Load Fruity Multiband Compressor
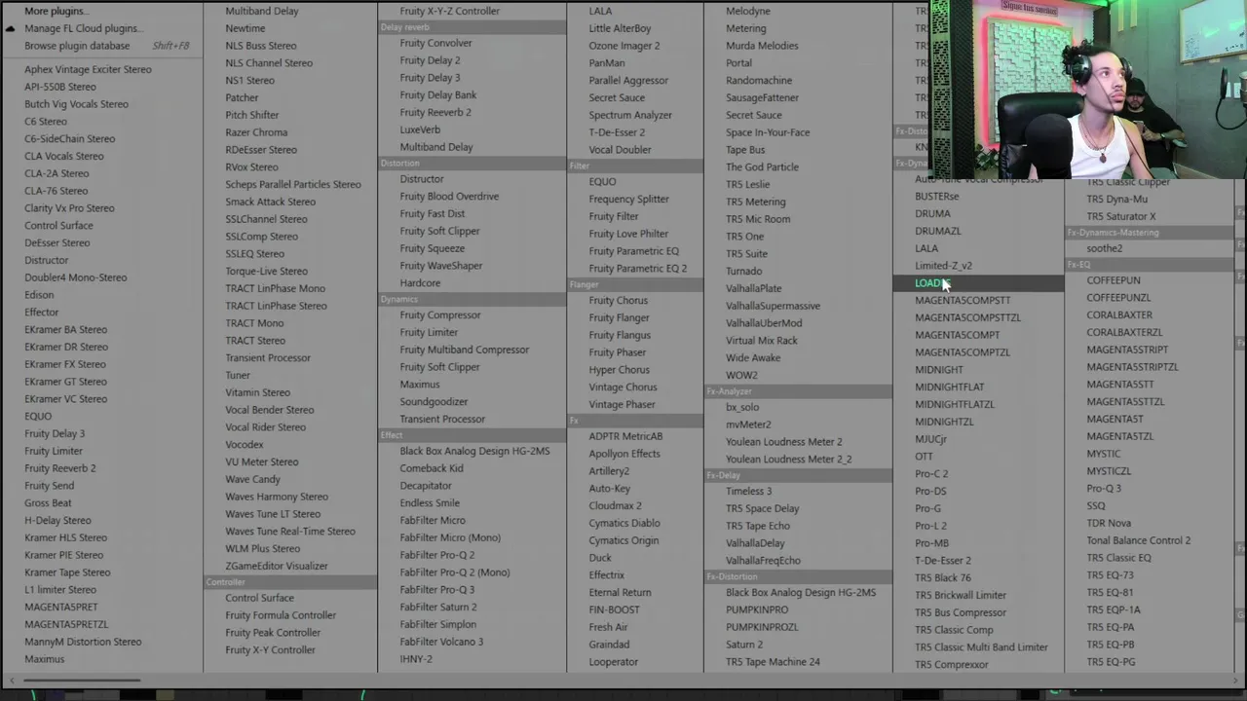The width and height of the screenshot is (1247, 701). pyautogui.click(x=465, y=350)
